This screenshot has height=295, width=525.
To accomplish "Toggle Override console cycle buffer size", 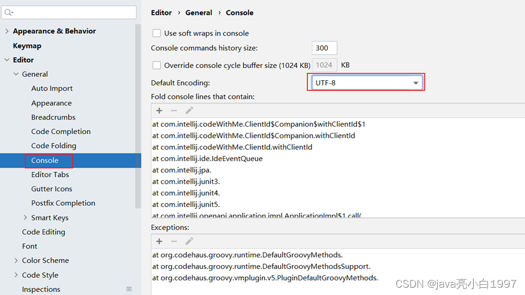I will 157,66.
